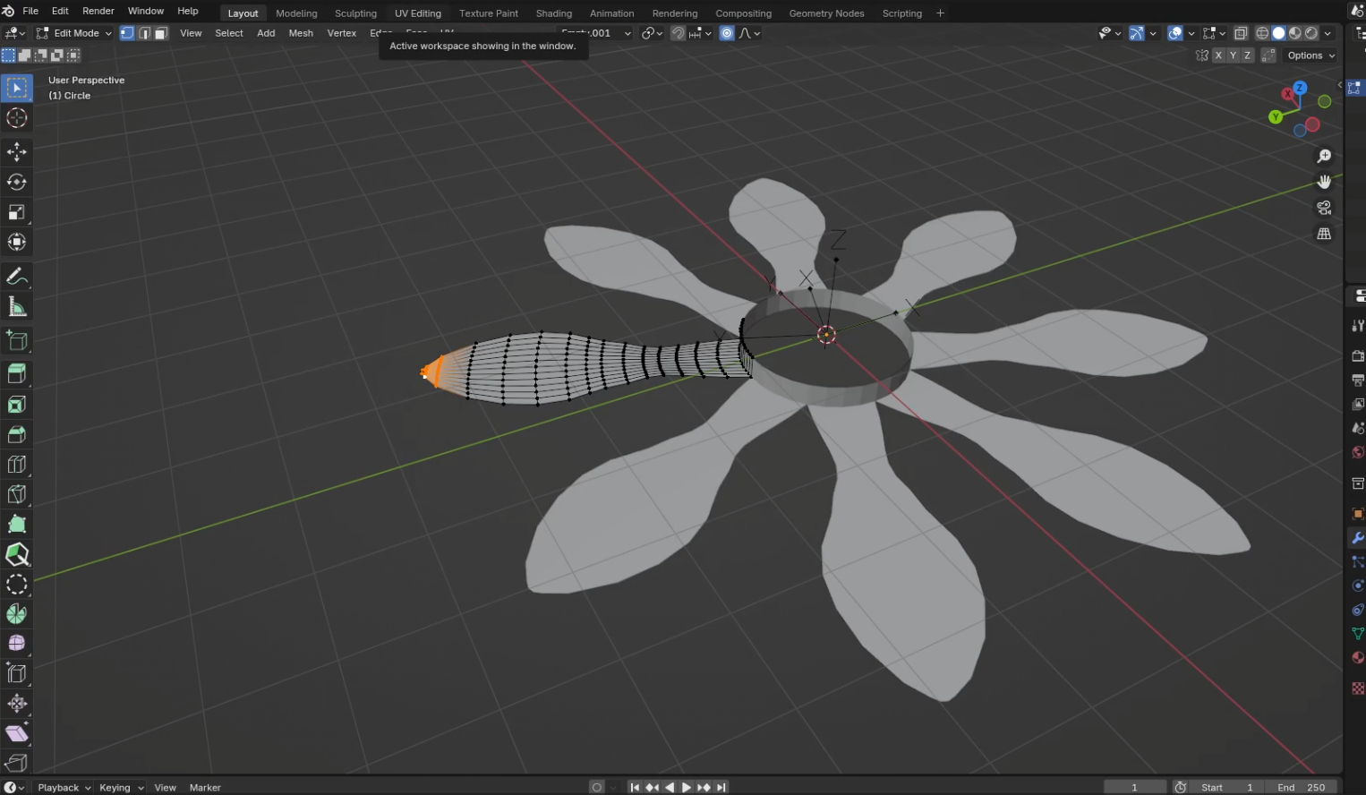The height and width of the screenshot is (795, 1366).
Task: Open the pivot point dropdown
Action: pos(652,33)
